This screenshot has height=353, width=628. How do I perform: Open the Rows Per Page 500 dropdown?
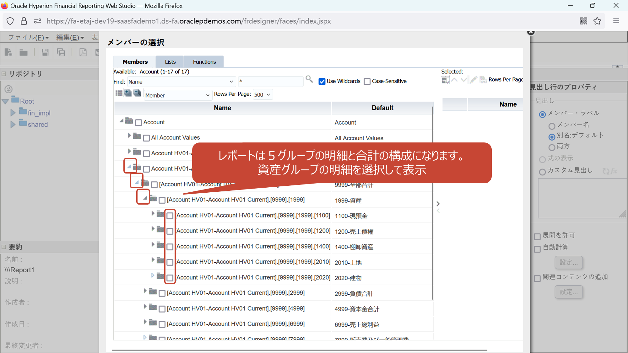click(262, 95)
